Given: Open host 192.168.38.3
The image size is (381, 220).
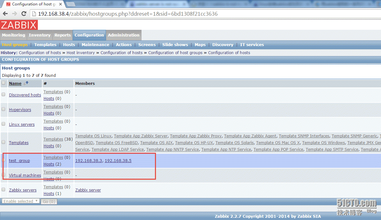Looking at the screenshot, I should point(89,161).
